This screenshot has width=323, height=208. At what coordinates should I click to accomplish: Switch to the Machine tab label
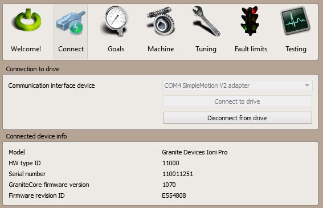161,49
